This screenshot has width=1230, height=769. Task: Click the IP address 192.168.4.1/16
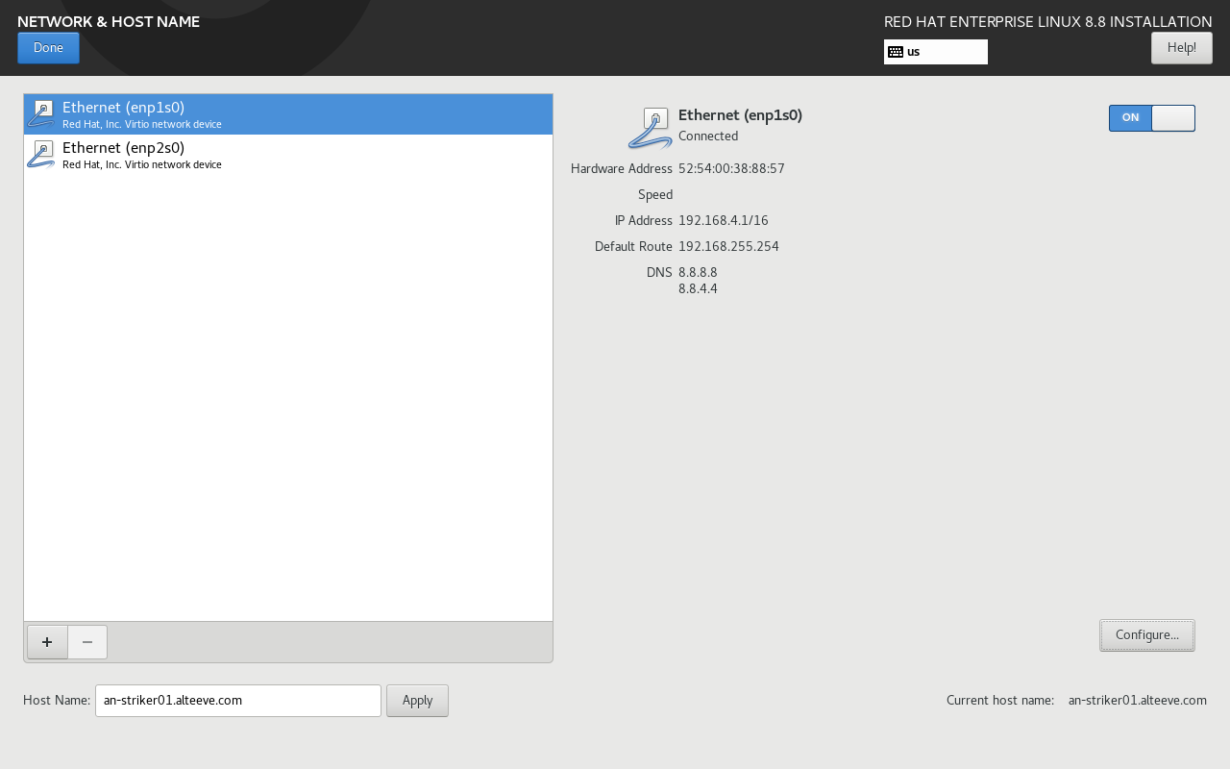723,221
